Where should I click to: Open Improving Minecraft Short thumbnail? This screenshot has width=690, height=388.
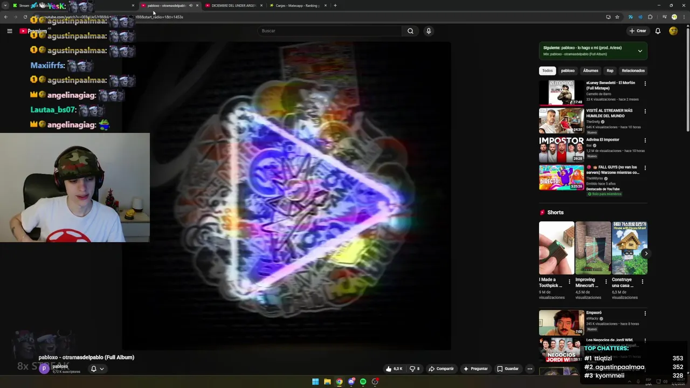tap(592, 248)
